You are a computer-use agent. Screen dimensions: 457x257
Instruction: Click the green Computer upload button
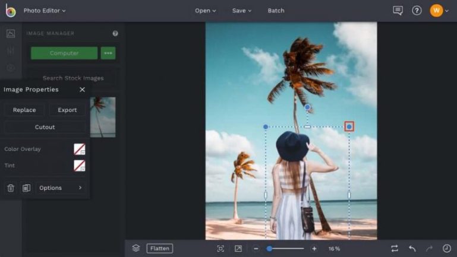tap(64, 53)
